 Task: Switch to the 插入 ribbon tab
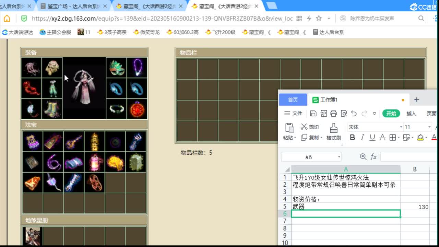tap(411, 114)
